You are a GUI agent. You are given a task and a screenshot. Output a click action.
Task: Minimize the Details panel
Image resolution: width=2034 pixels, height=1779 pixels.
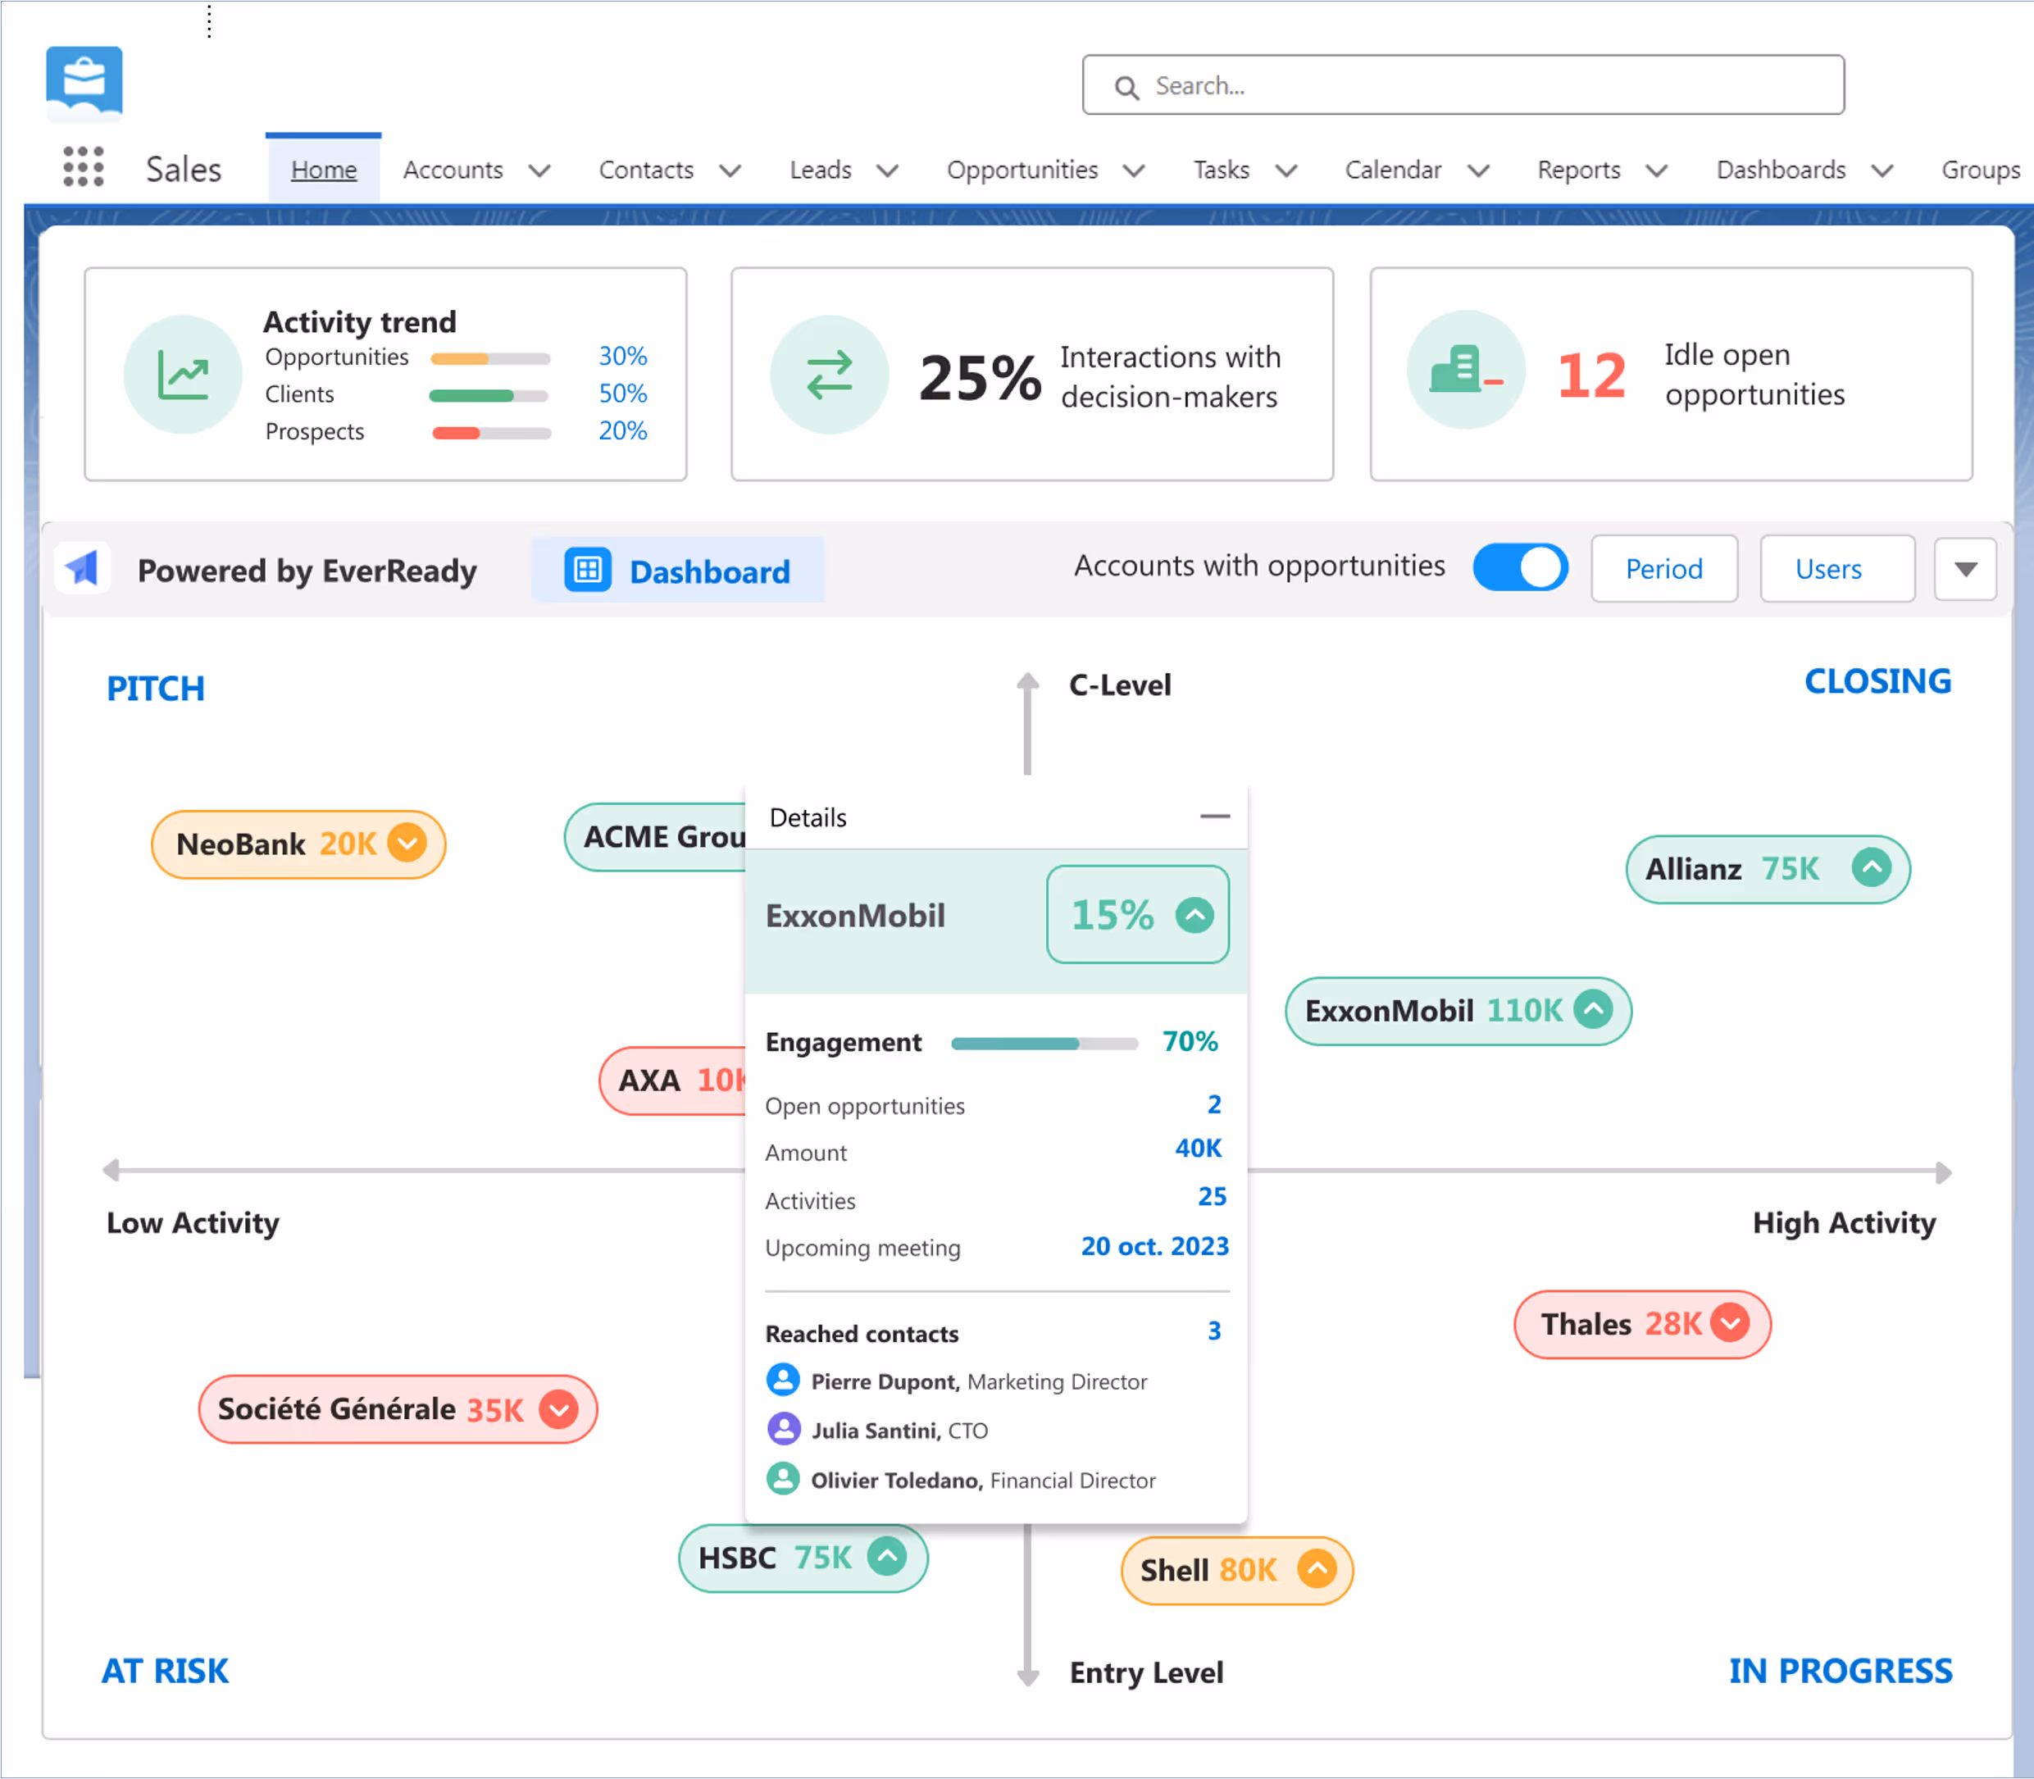[1214, 816]
